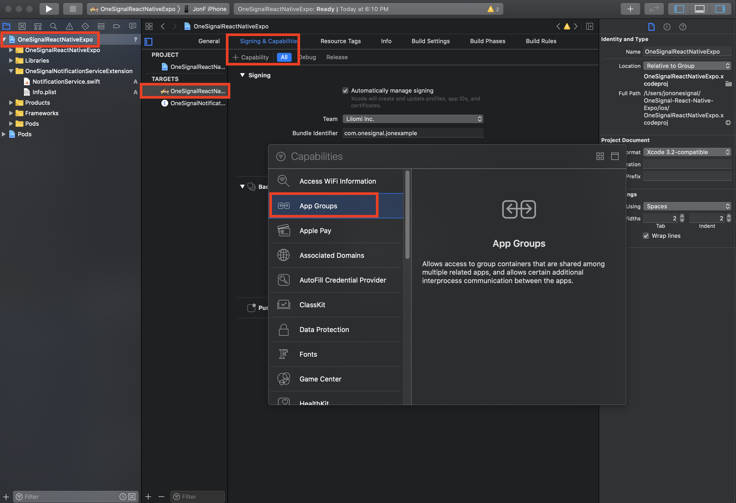The image size is (736, 503).
Task: Show the History inspector clock icon
Action: click(667, 27)
